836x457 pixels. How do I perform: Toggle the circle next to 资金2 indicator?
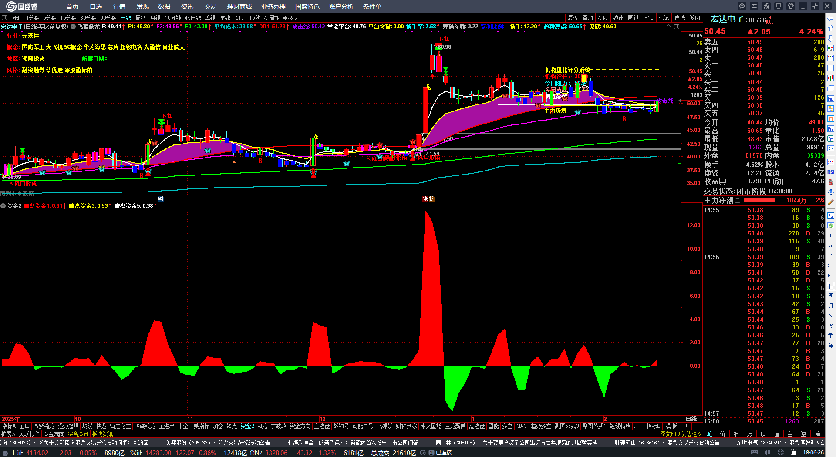click(3, 206)
